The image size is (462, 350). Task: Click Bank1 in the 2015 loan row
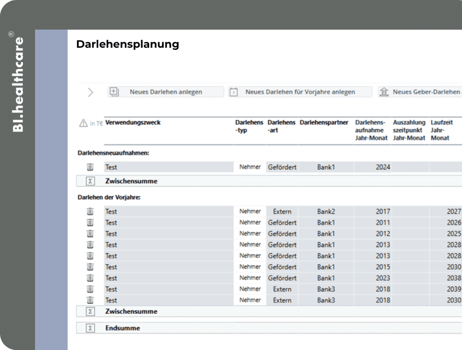pyautogui.click(x=326, y=267)
